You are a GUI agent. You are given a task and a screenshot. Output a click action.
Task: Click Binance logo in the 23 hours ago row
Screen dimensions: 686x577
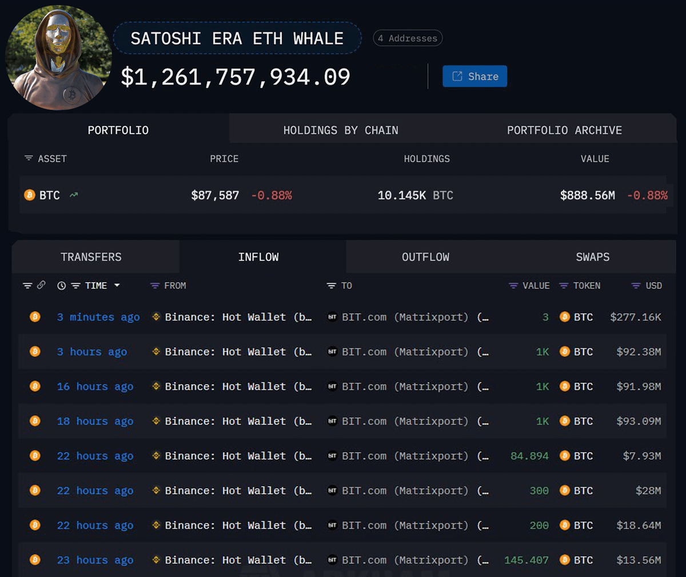click(156, 560)
